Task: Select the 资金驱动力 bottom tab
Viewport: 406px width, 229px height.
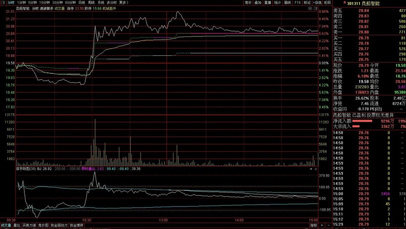Action: [x=59, y=226]
